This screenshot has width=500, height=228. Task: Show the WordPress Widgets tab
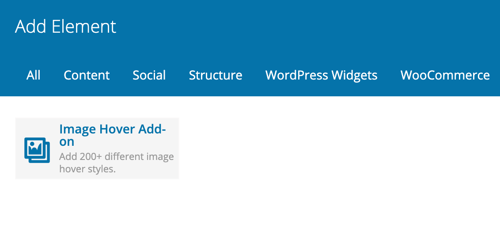tap(322, 75)
